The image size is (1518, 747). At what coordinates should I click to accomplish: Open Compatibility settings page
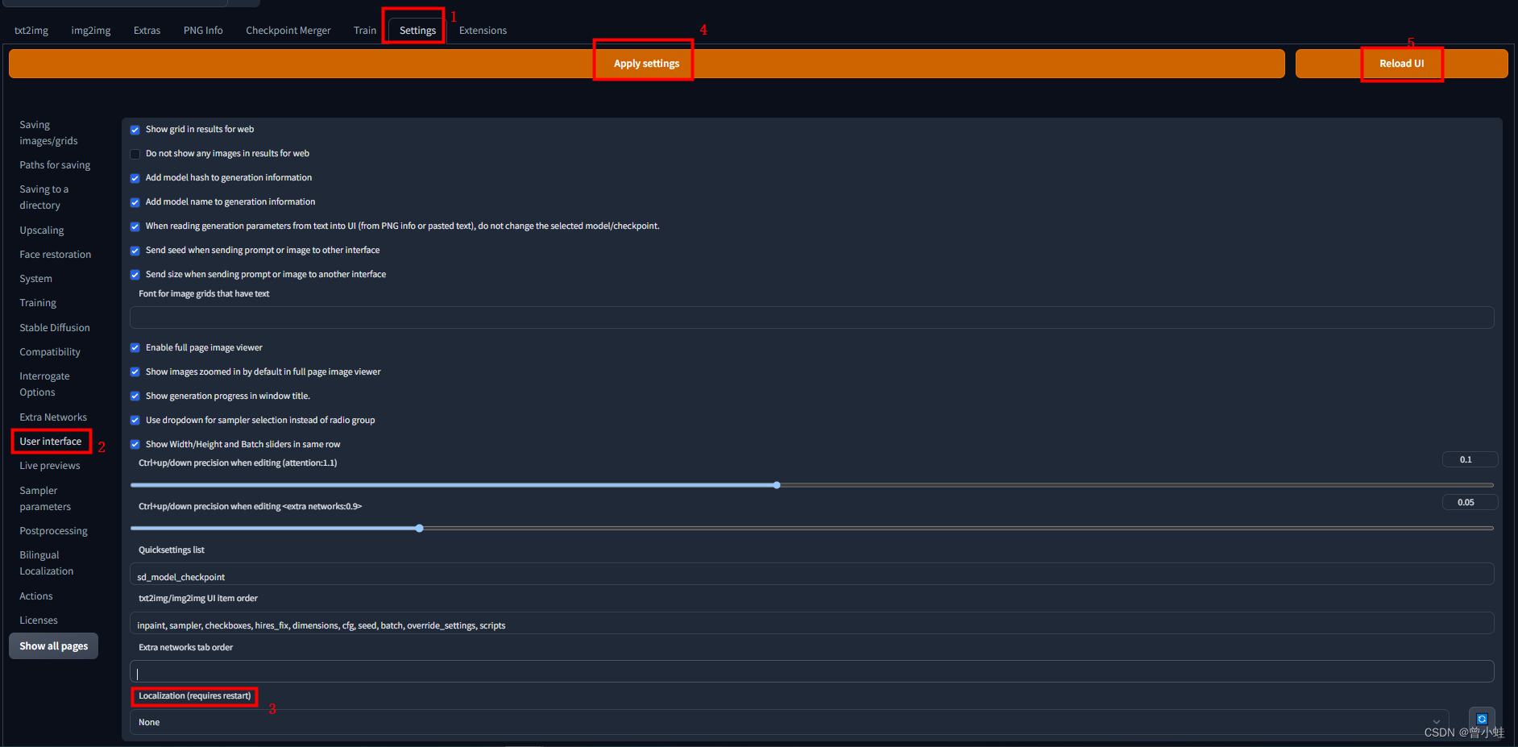click(x=50, y=352)
